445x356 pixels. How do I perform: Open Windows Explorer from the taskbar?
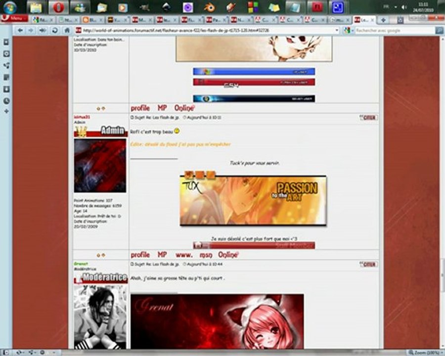[x=36, y=7]
